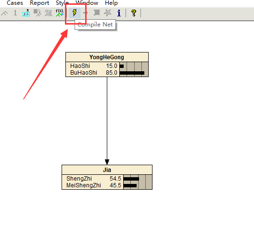
Task: Click the Compile Net lightning bolt icon
Action: tap(75, 13)
